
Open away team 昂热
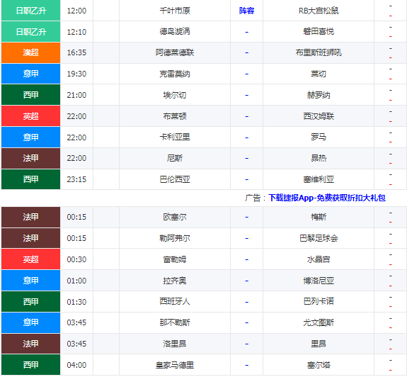tap(319, 158)
